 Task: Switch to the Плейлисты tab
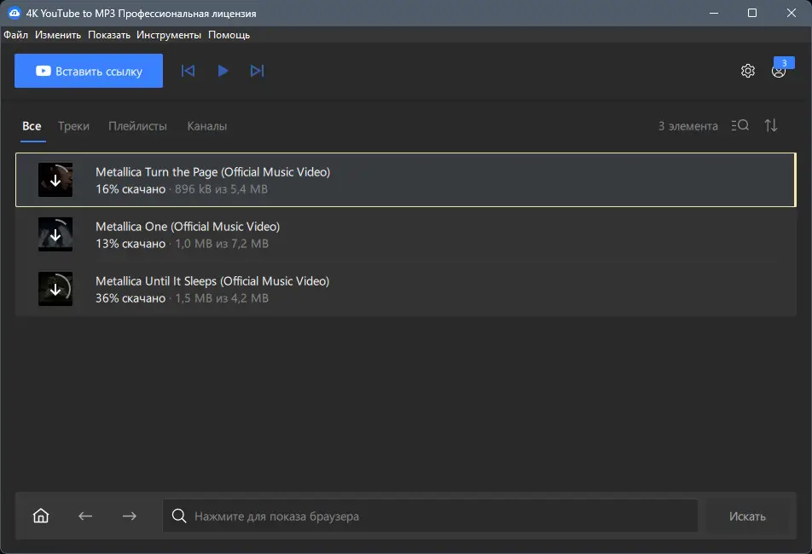pos(137,126)
